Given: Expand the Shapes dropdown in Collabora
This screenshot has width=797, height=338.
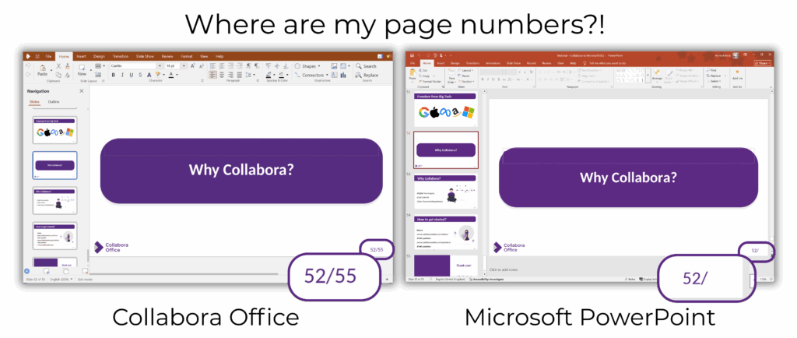Looking at the screenshot, I should [321, 66].
